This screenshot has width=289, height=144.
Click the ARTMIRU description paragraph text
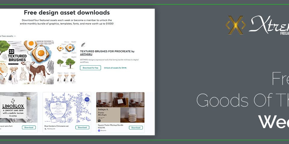[109, 61]
